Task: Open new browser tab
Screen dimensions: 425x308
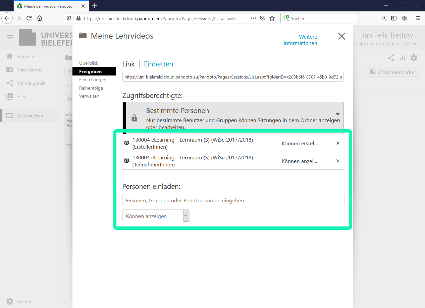Action: coord(95,6)
